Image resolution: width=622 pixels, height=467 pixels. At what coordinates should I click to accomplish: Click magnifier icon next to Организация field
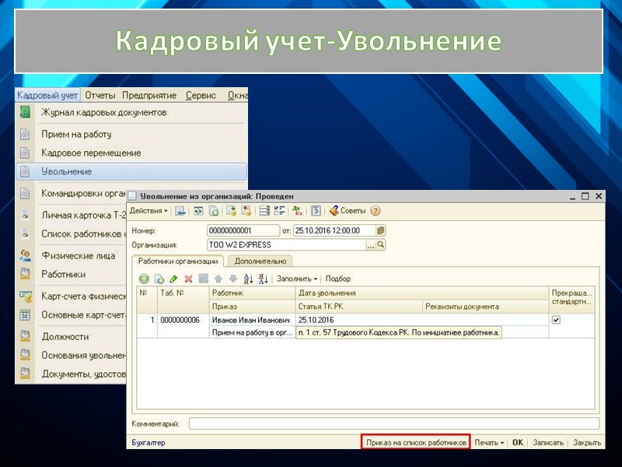(x=380, y=244)
